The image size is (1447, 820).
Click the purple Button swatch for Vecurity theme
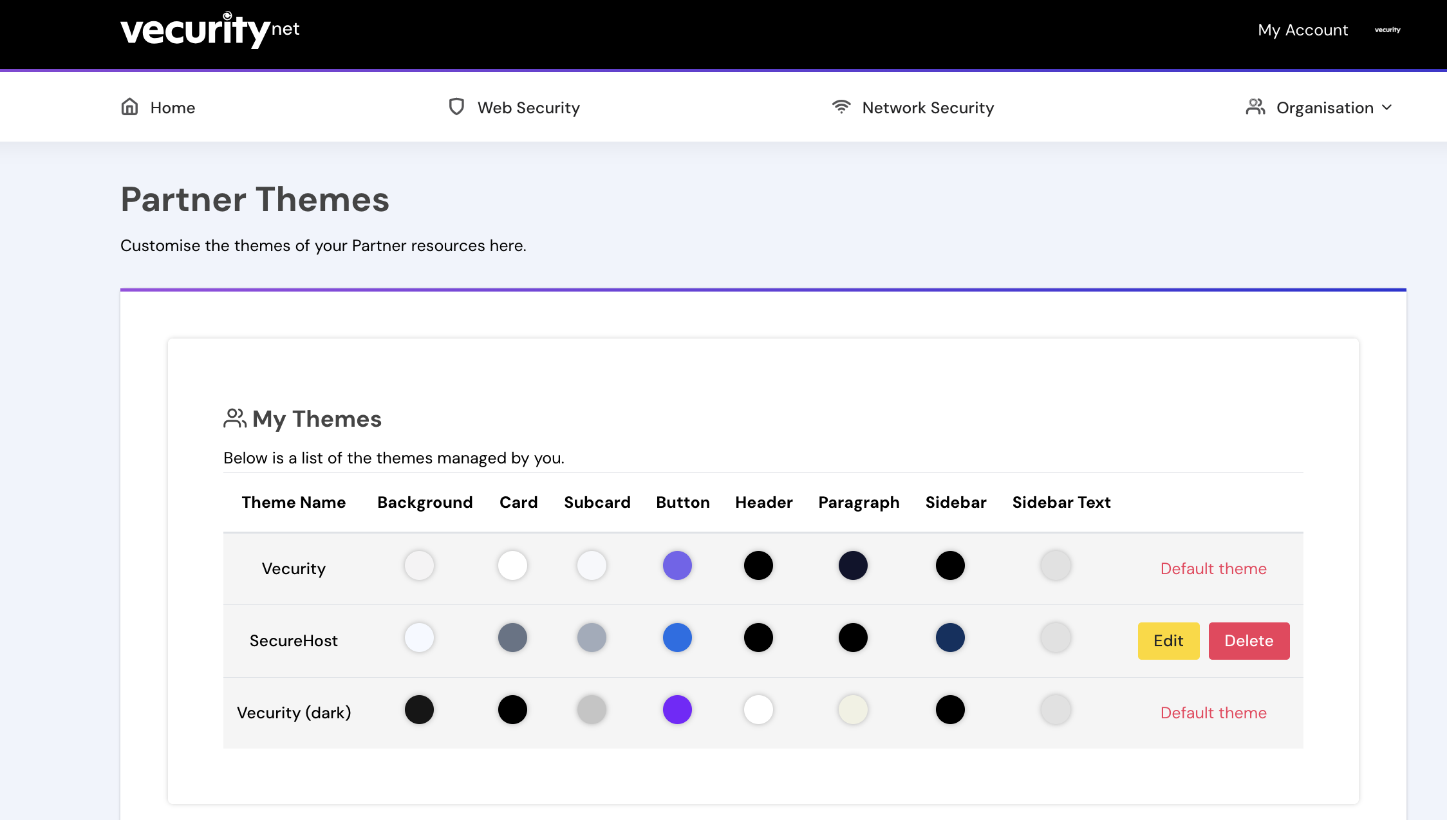click(x=677, y=565)
